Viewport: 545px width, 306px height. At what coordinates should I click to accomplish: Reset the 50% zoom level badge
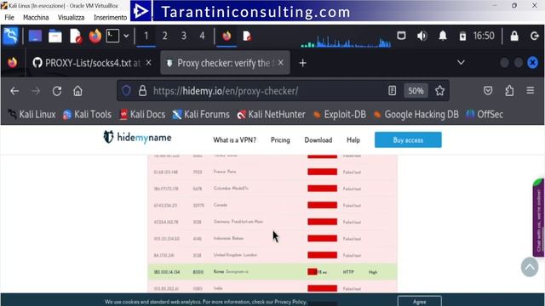[x=416, y=91]
